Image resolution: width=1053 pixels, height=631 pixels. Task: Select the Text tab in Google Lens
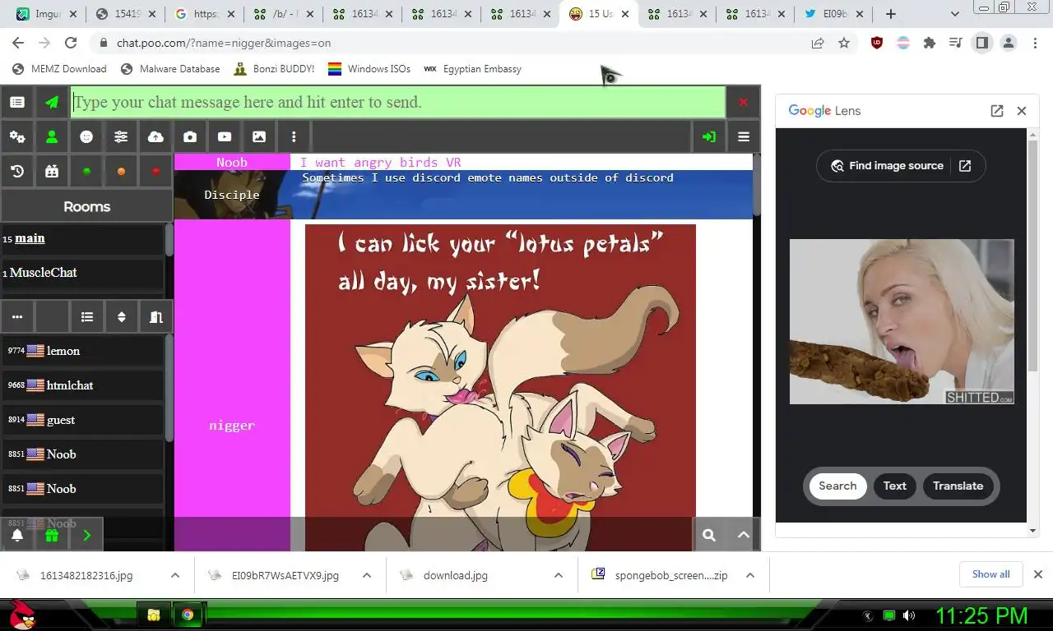(x=894, y=486)
